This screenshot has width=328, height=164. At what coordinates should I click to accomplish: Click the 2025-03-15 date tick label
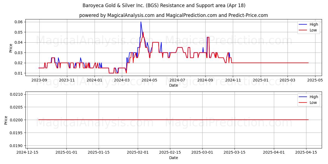pos(234,153)
